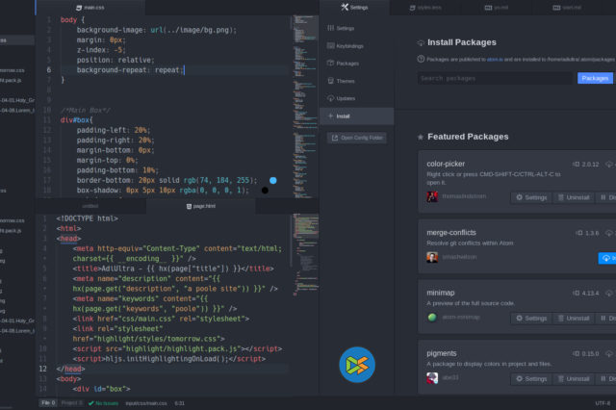
Task: Click the cloud download icon next to Updates
Action: (x=331, y=98)
